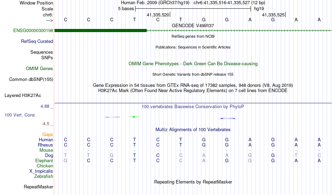Click the Zebrafish species label
Image resolution: width=332 pixels, height=195 pixels.
[x=44, y=176]
